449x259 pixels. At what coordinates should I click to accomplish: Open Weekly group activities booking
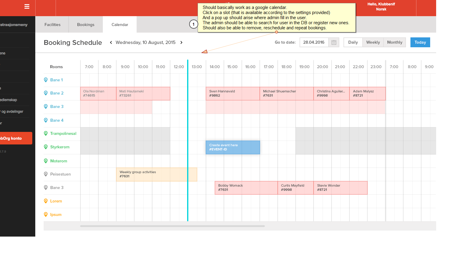coord(157,174)
